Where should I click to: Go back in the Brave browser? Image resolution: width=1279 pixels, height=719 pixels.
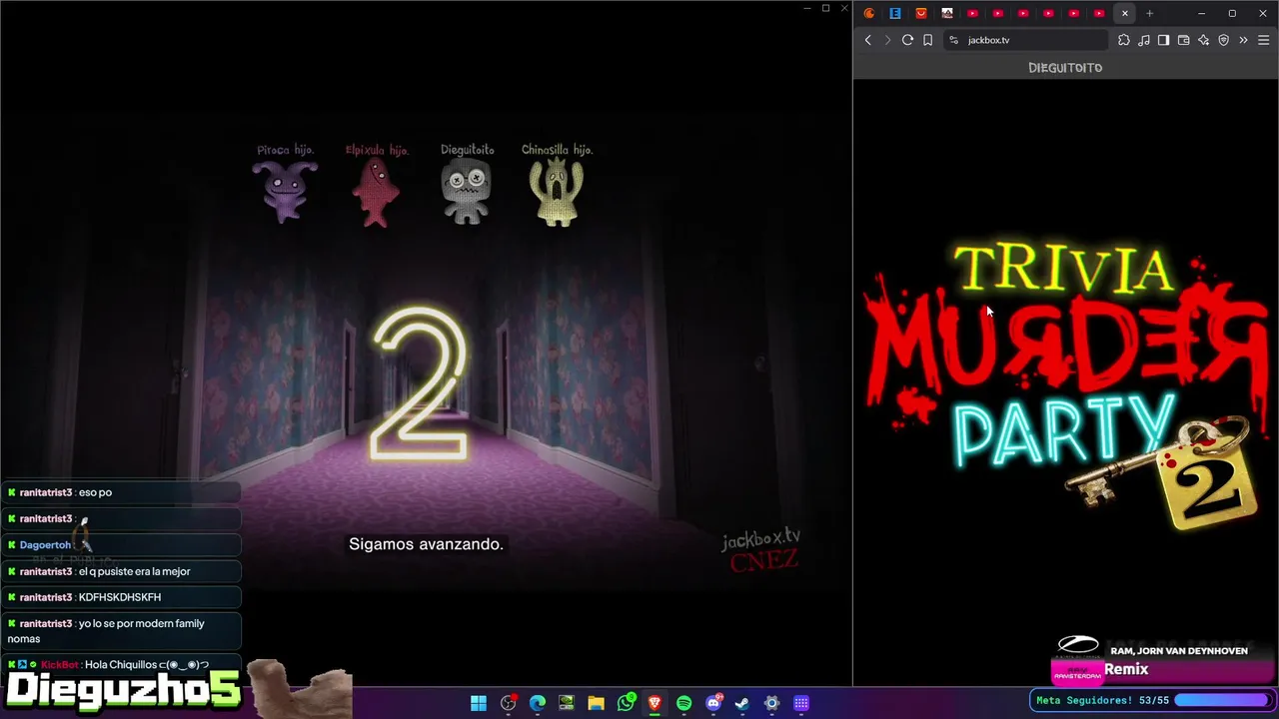tap(867, 40)
